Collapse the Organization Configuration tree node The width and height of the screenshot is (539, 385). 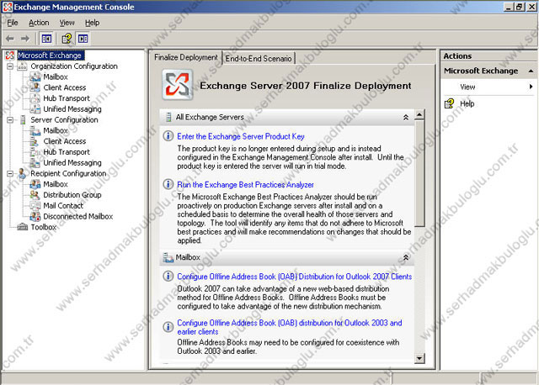point(10,66)
